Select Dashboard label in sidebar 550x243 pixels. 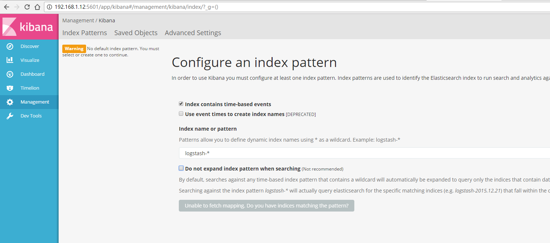coord(33,74)
